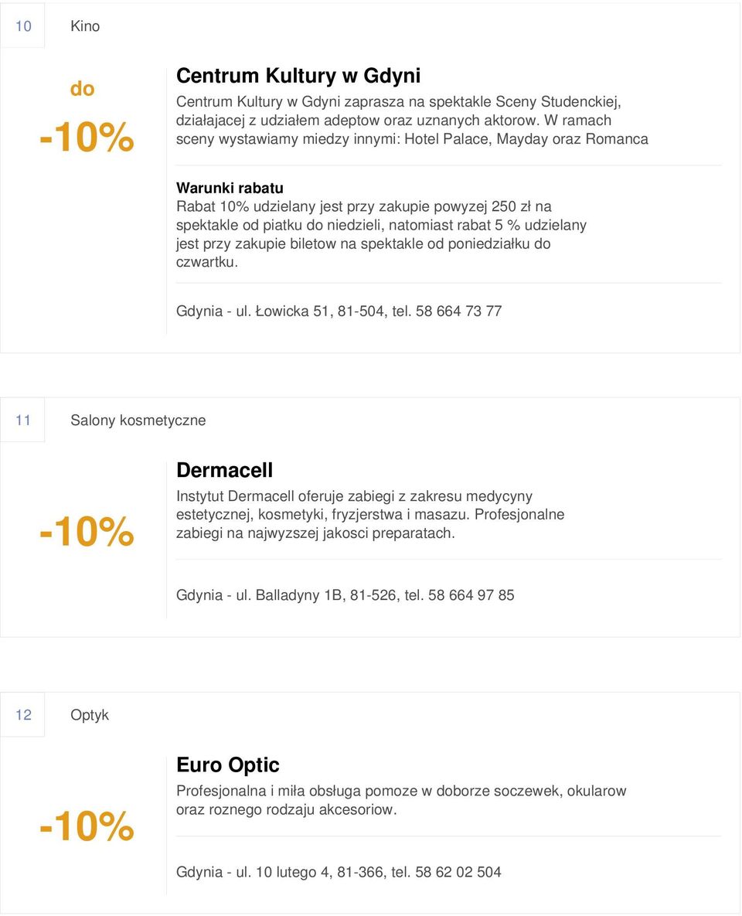The height and width of the screenshot is (916, 742).
Task: Click the discount conditions paragraph about 250 zł
Action: pos(382,234)
